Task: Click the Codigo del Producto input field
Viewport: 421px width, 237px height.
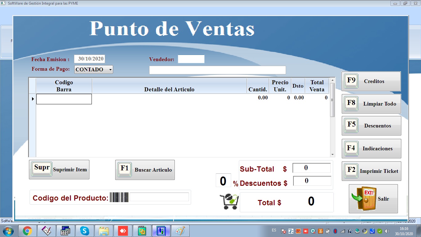Action: tap(159, 197)
